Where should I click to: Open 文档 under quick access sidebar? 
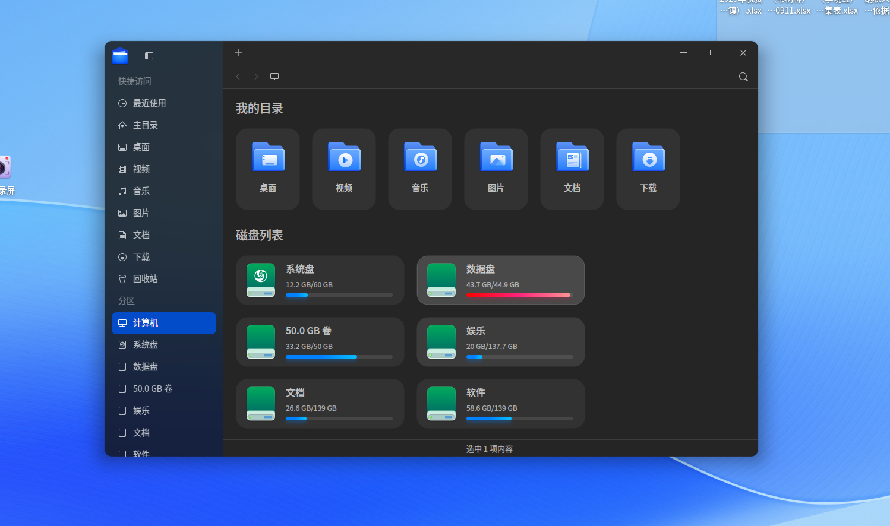(x=164, y=235)
